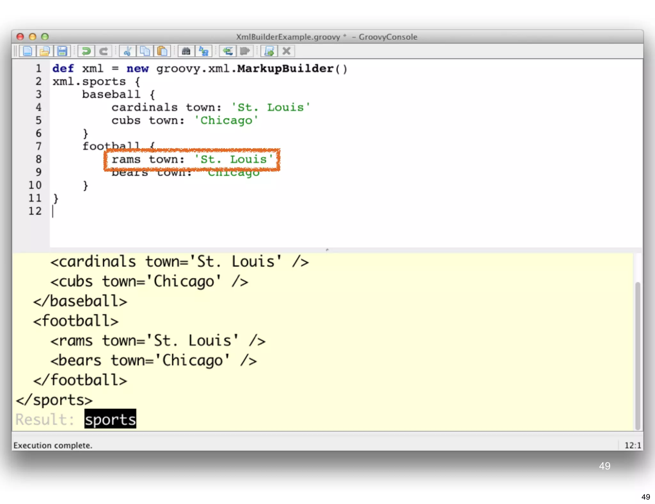Viewport: 655px width, 504px height.
Task: Open Find with the binoculars icon
Action: coord(186,51)
